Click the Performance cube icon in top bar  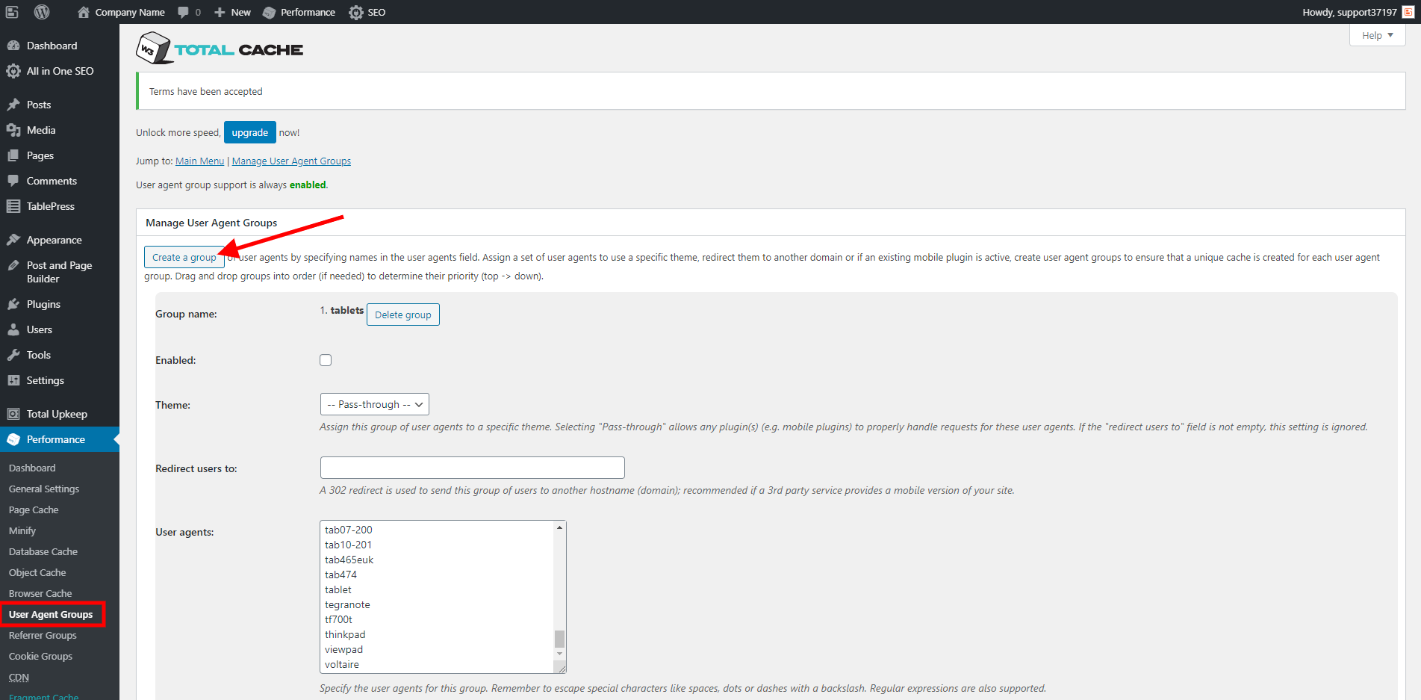coord(270,12)
